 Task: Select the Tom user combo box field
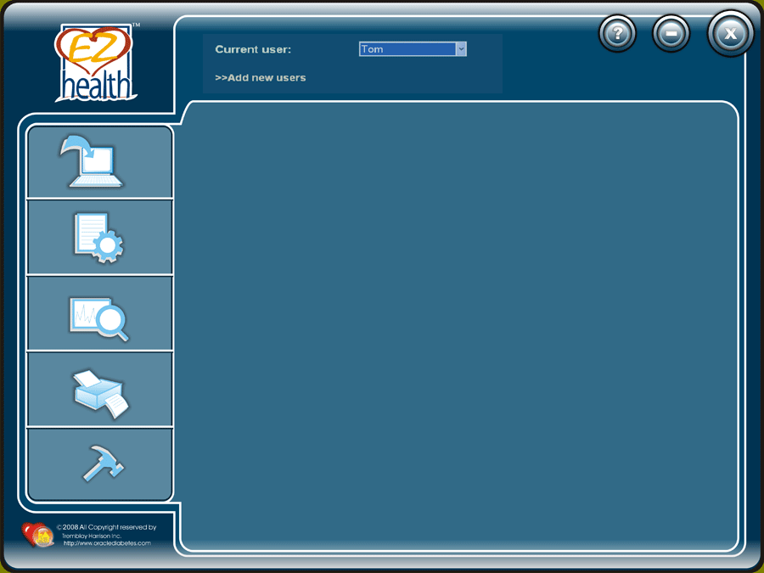point(407,49)
